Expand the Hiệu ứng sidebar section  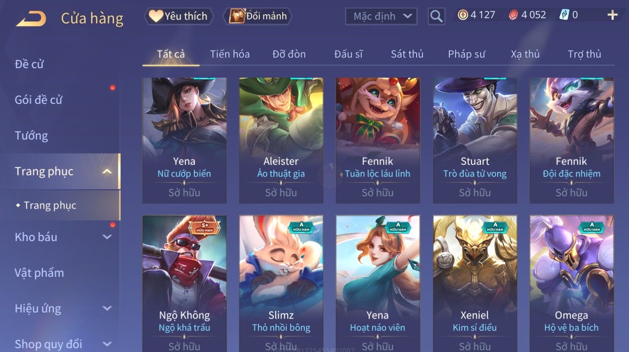pyautogui.click(x=107, y=309)
